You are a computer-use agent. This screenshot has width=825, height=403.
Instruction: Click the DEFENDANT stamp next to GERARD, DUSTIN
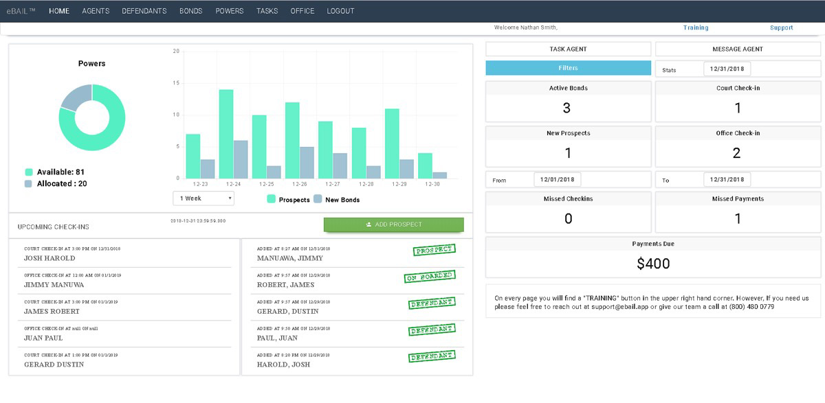point(432,302)
